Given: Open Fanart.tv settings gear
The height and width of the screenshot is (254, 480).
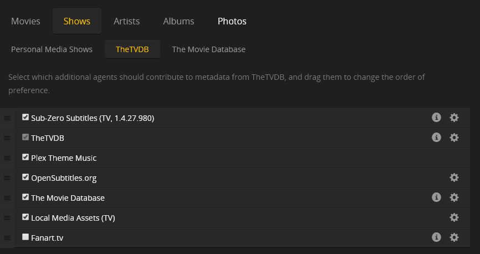Looking at the screenshot, I should [454, 237].
